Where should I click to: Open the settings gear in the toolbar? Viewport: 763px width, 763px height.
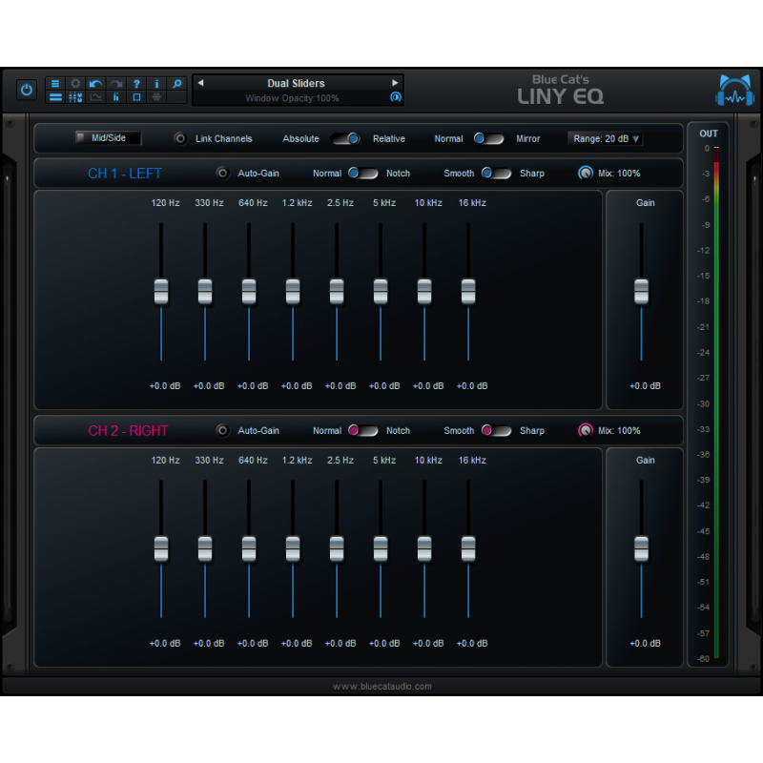(75, 83)
